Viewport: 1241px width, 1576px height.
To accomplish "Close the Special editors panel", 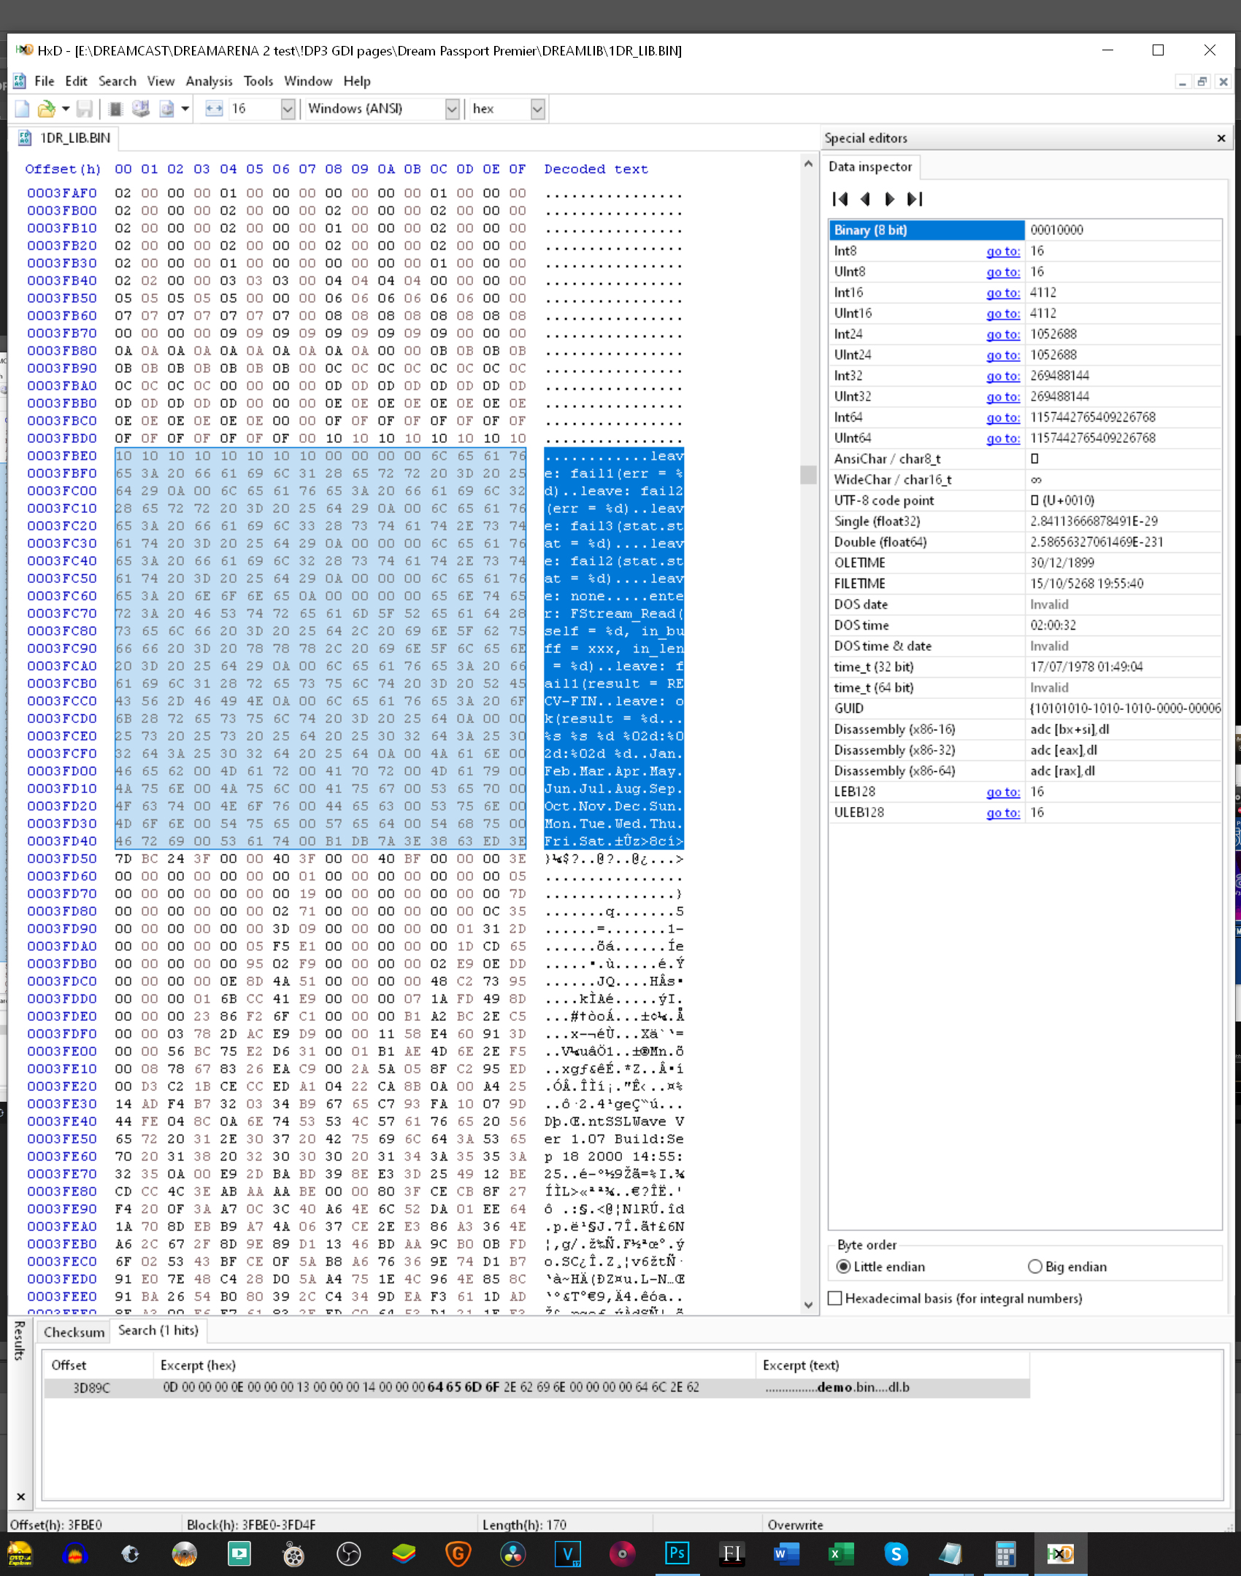I will (1221, 139).
